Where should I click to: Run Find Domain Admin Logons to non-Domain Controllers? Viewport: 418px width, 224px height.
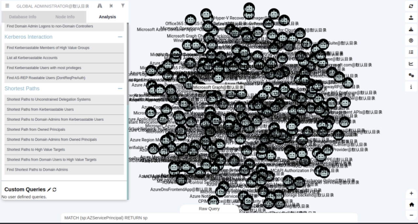coord(64,26)
